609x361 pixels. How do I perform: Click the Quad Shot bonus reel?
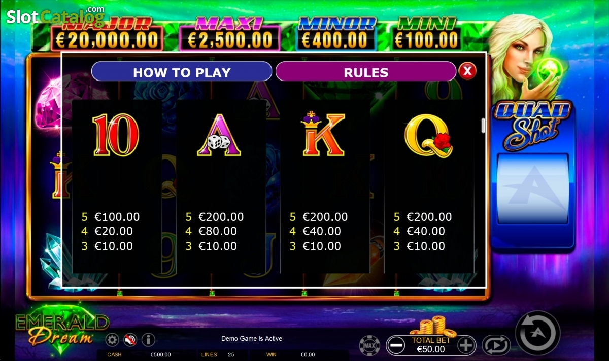[x=532, y=189]
